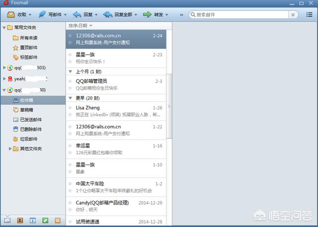
Task: Open 12306 email dated 2-24
Action: pos(116,39)
